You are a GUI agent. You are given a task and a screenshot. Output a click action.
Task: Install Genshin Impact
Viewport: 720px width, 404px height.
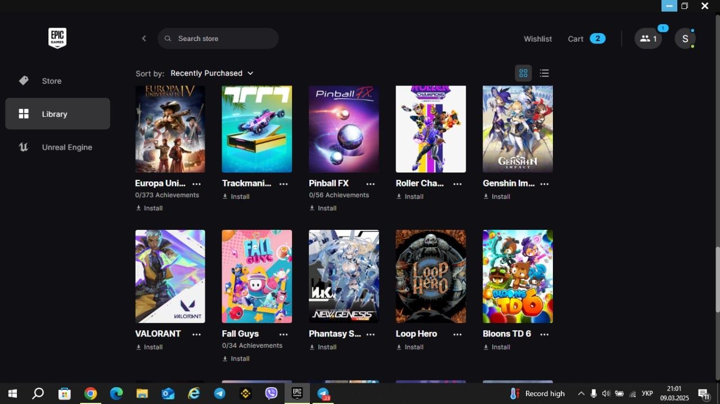click(x=497, y=197)
